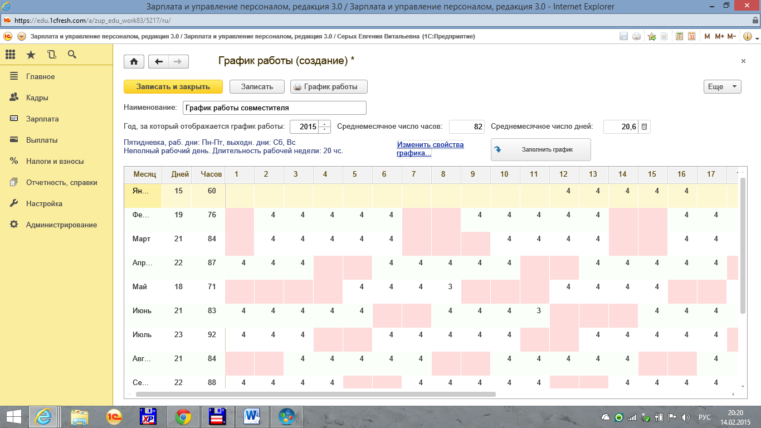The width and height of the screenshot is (761, 428).
Task: Open Microsoft Word from taskbar
Action: [252, 416]
